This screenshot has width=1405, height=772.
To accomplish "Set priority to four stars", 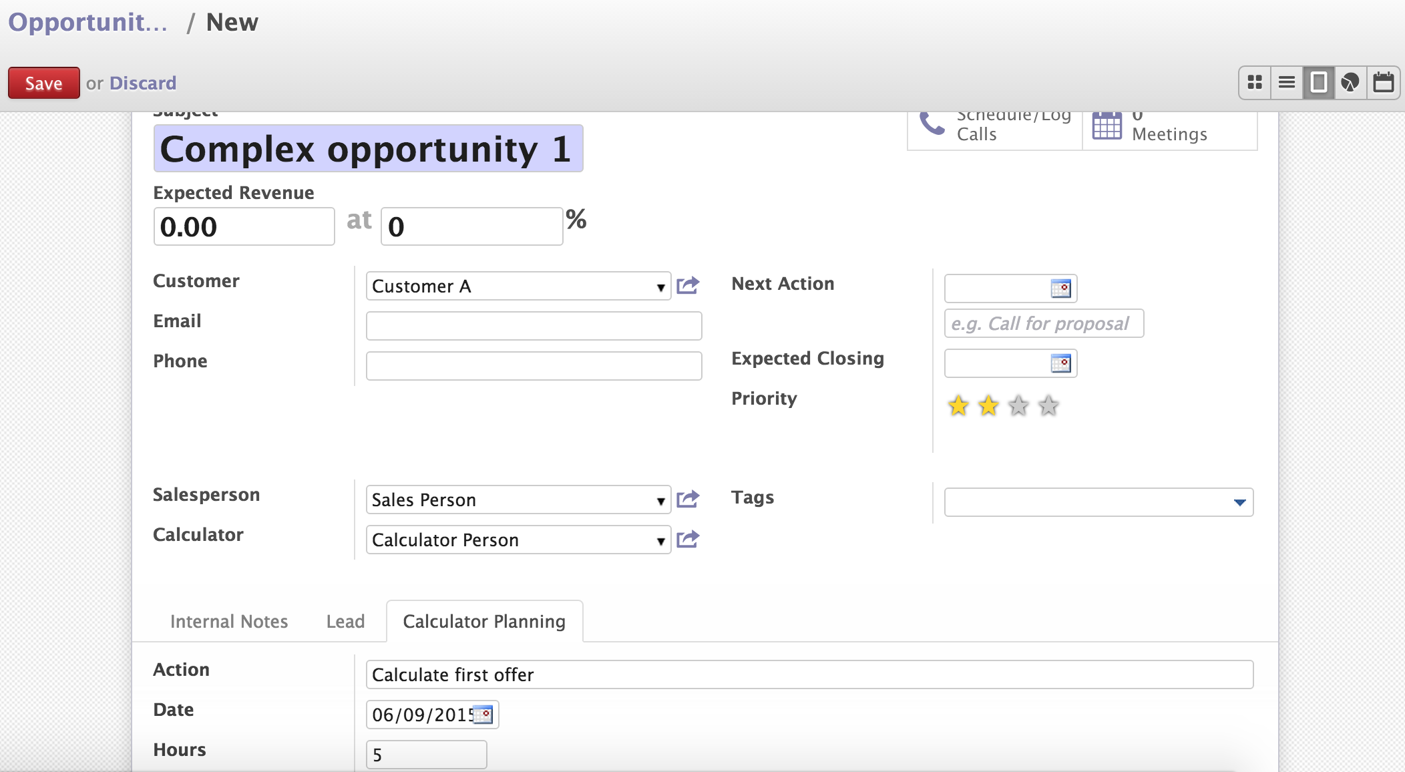I will coord(1048,405).
